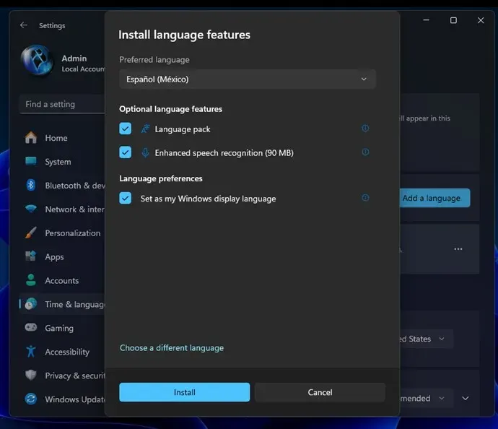Image resolution: width=498 pixels, height=429 pixels.
Task: Click the microphone speech recognition icon
Action: coord(145,152)
